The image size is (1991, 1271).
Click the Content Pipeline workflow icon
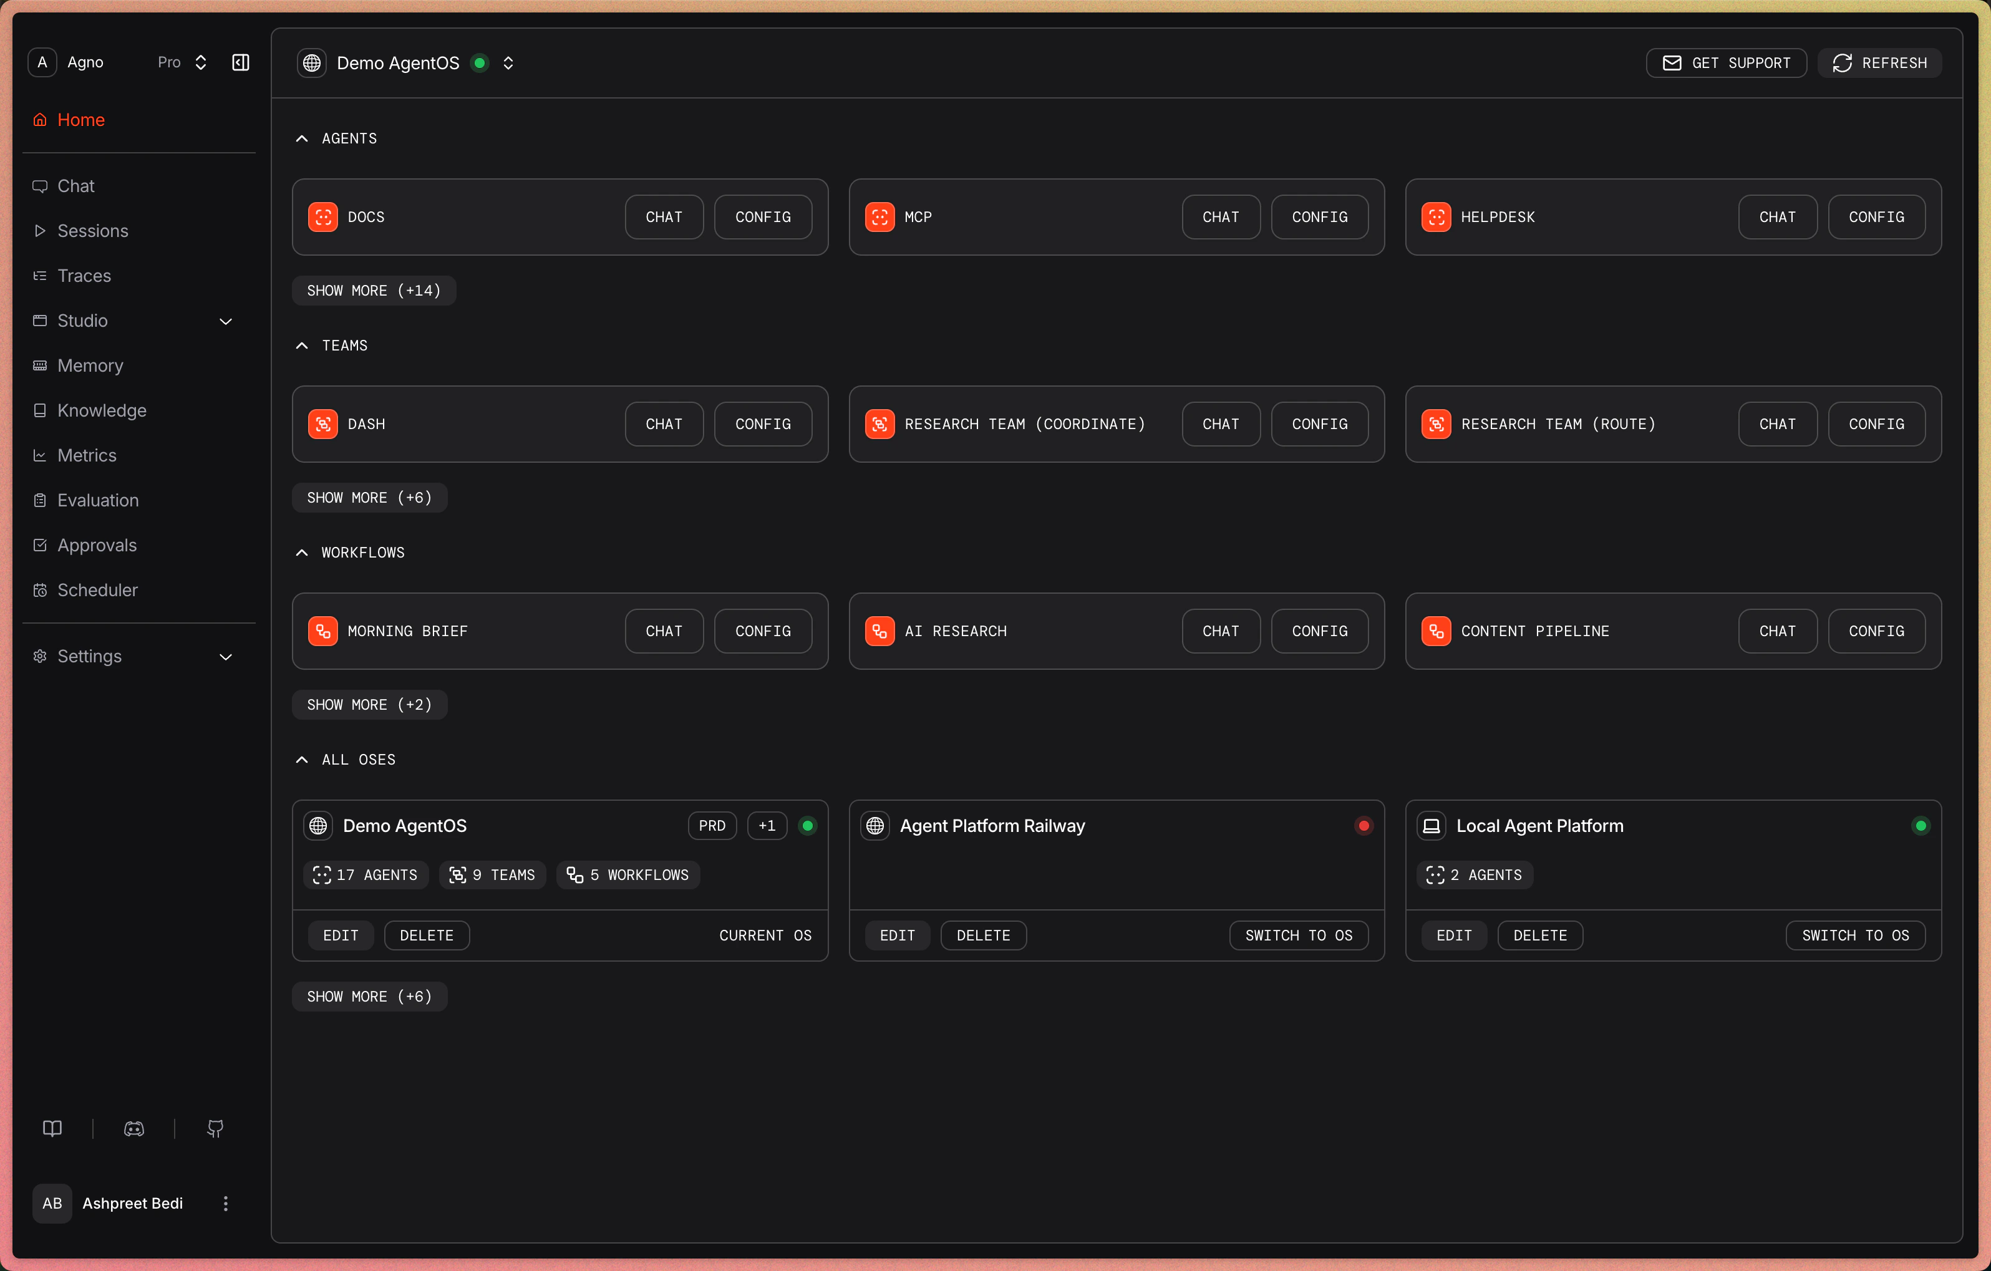1436,631
